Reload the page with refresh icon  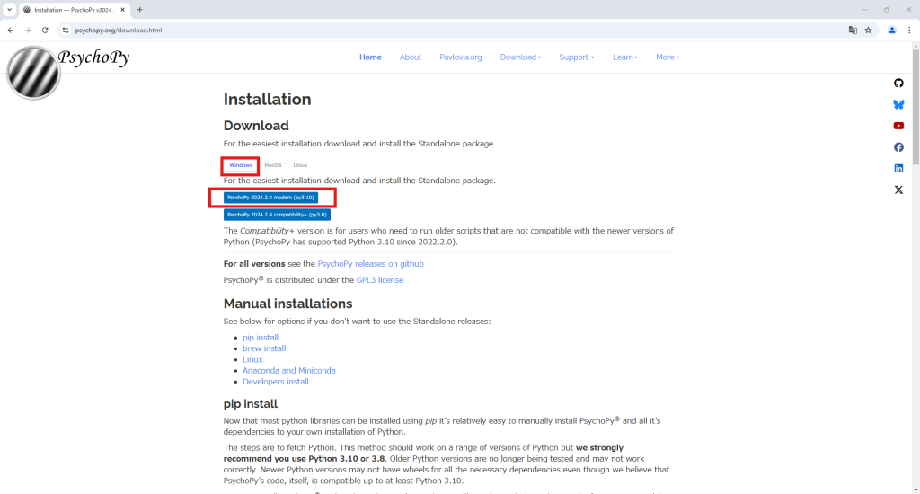click(45, 30)
